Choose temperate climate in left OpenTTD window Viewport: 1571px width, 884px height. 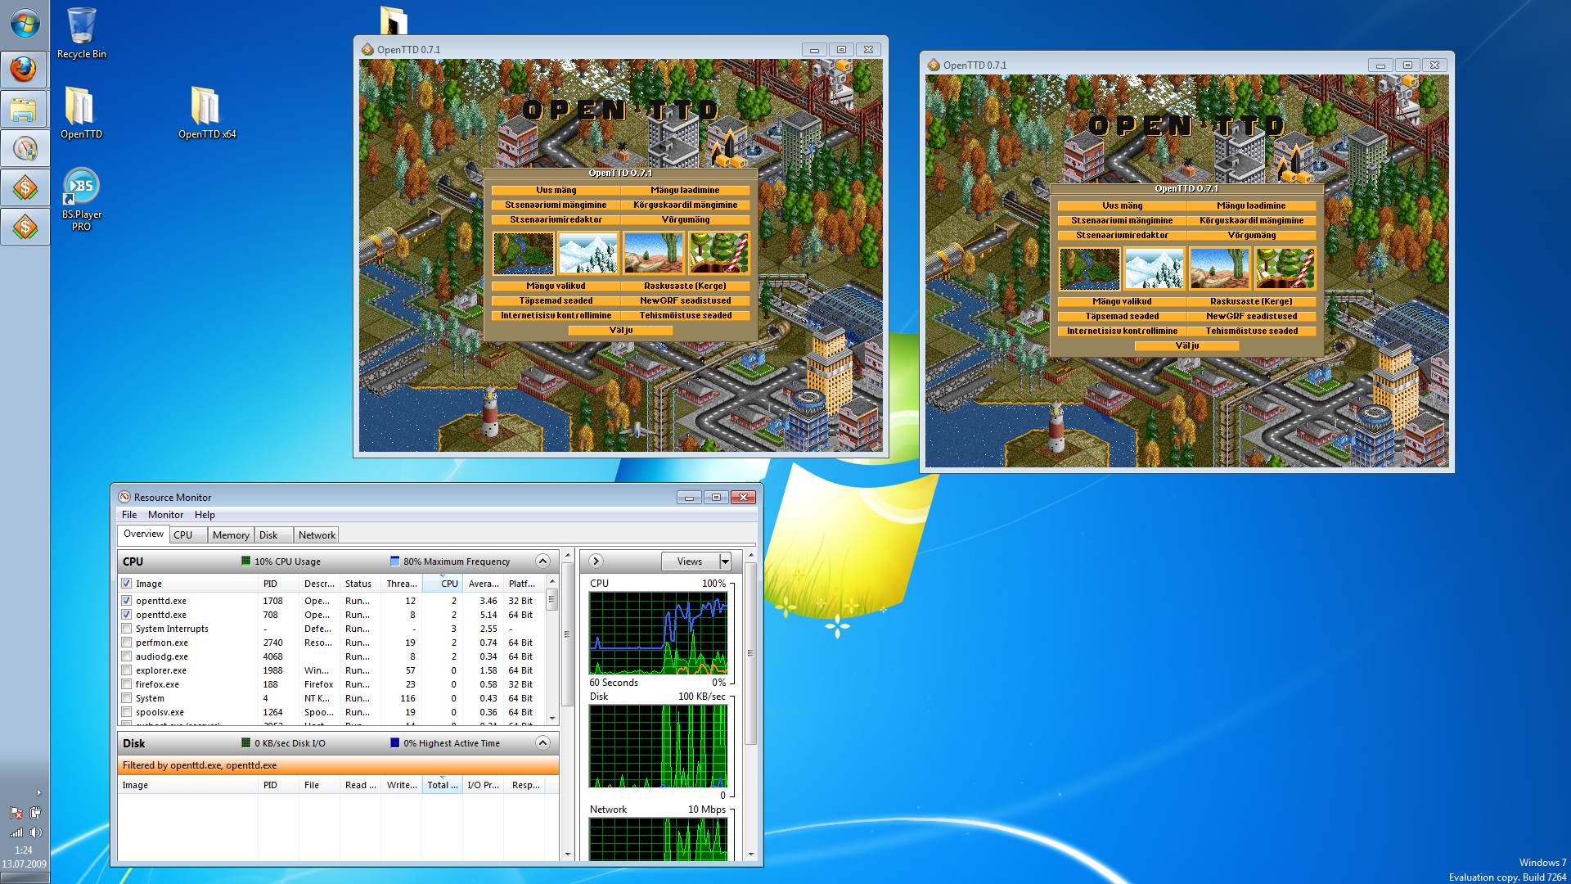(x=524, y=253)
